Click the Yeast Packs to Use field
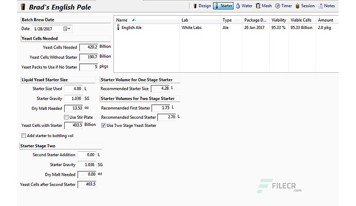The image size is (356, 206). [x=89, y=67]
